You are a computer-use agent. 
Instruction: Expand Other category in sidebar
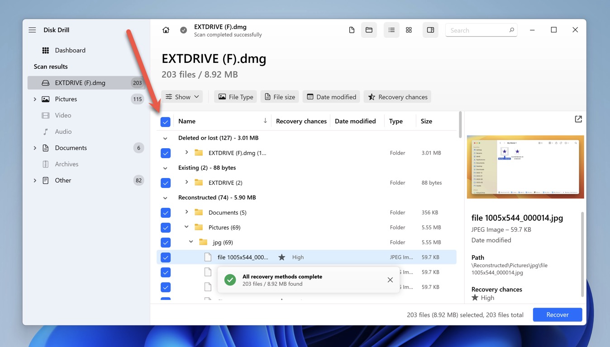(x=35, y=180)
